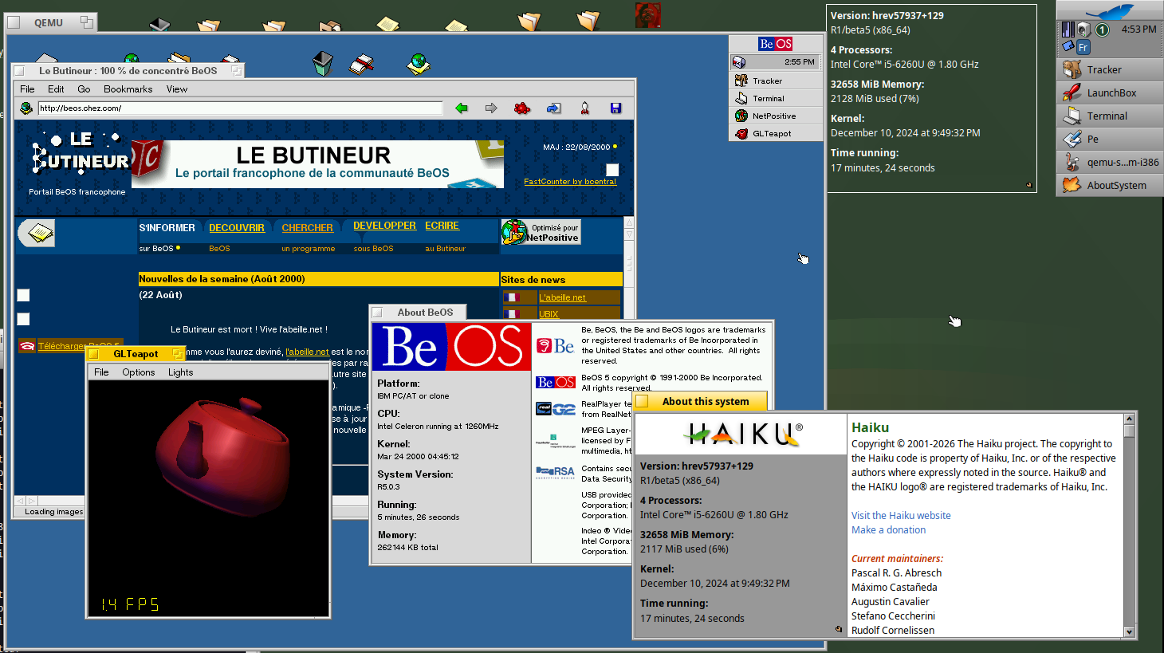Open the Go menu in NetPositive
The width and height of the screenshot is (1164, 653).
[x=84, y=89]
